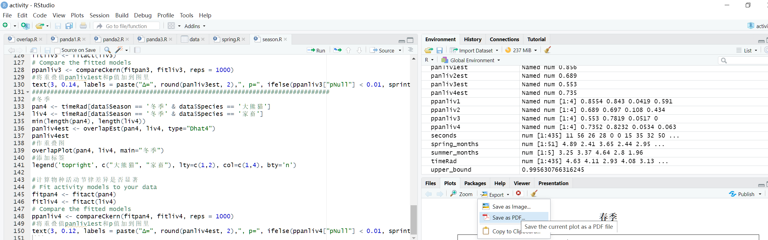
Task: Run the current line button
Action: click(x=316, y=50)
